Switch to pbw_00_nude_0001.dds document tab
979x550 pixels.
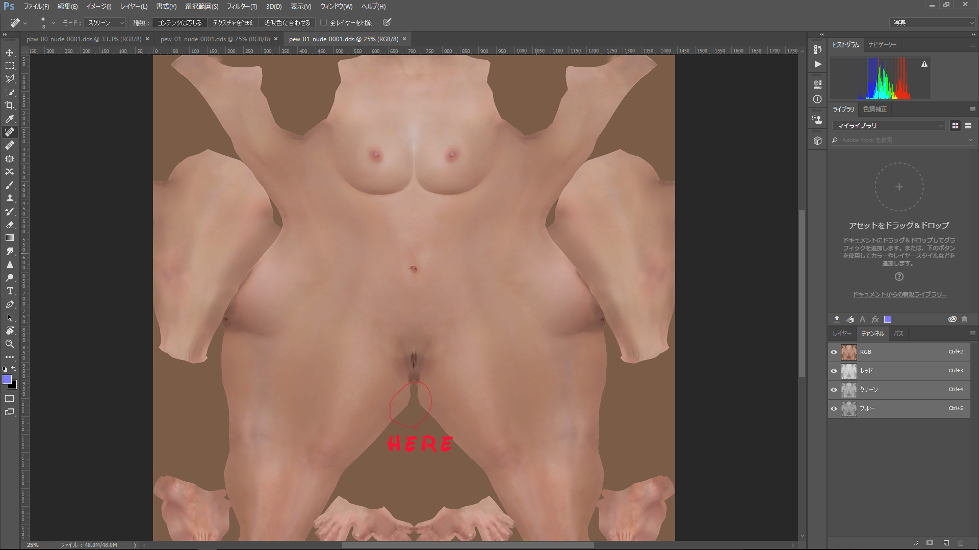point(84,39)
